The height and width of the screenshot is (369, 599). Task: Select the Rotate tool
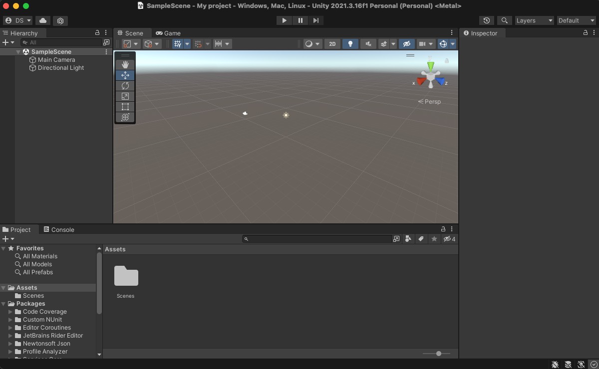click(x=125, y=85)
